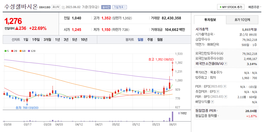
Task: Click the stock code 084180
Action: click(45, 7)
